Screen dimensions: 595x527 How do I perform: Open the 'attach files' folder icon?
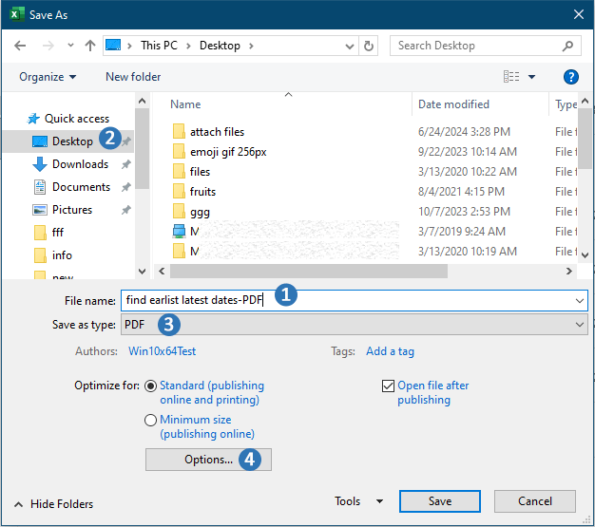(x=179, y=132)
